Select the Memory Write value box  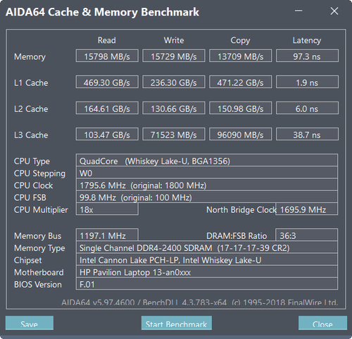pyautogui.click(x=174, y=56)
